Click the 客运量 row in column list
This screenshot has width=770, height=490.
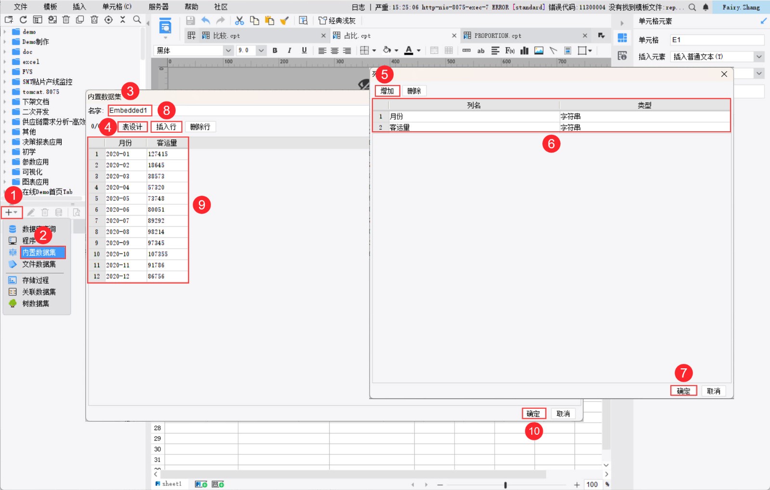(552, 127)
